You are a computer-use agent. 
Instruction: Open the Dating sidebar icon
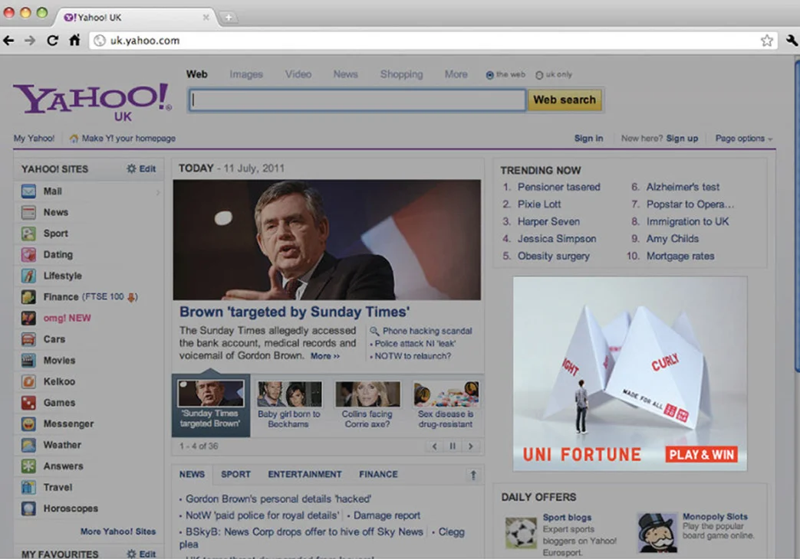28,254
